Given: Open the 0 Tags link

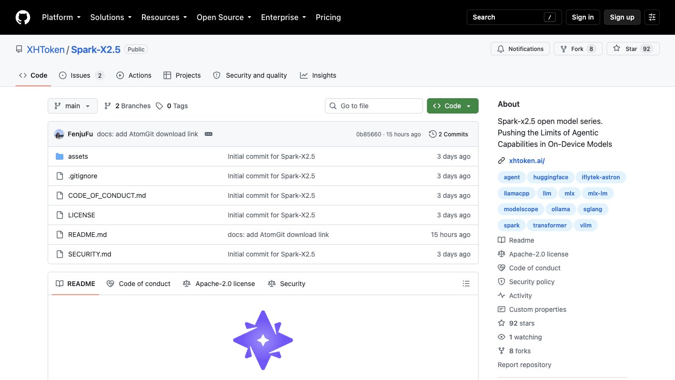Looking at the screenshot, I should 172,106.
